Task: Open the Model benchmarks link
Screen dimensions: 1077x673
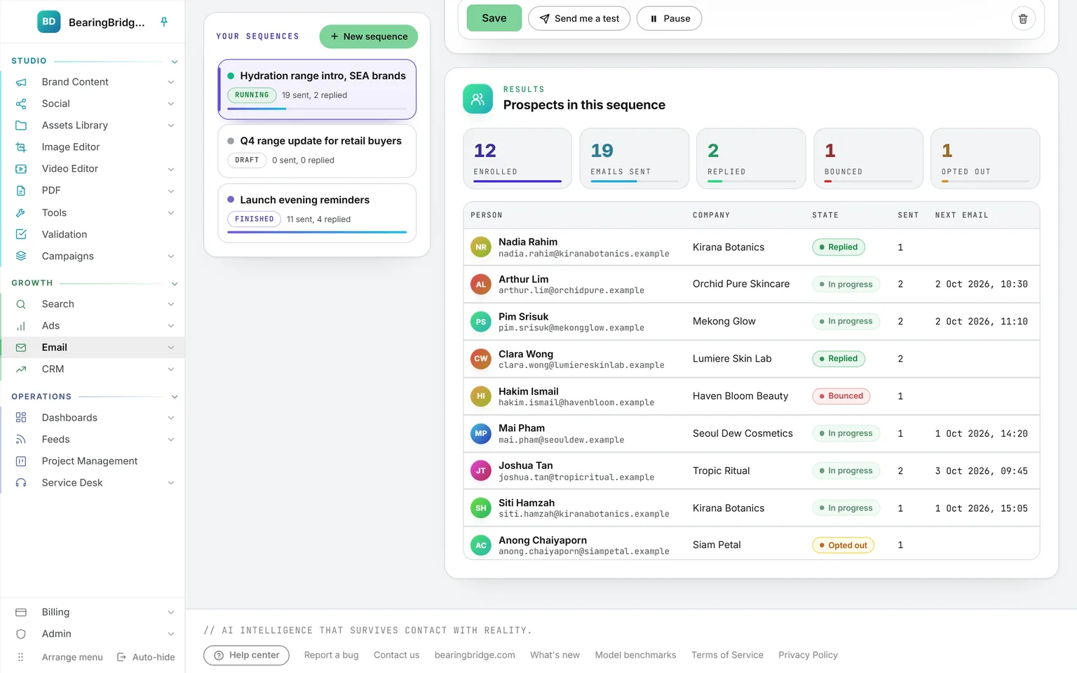Action: point(636,655)
